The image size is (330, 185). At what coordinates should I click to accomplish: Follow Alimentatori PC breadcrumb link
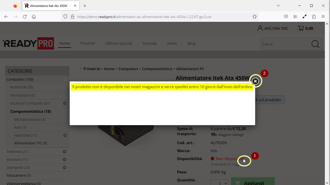(190, 69)
